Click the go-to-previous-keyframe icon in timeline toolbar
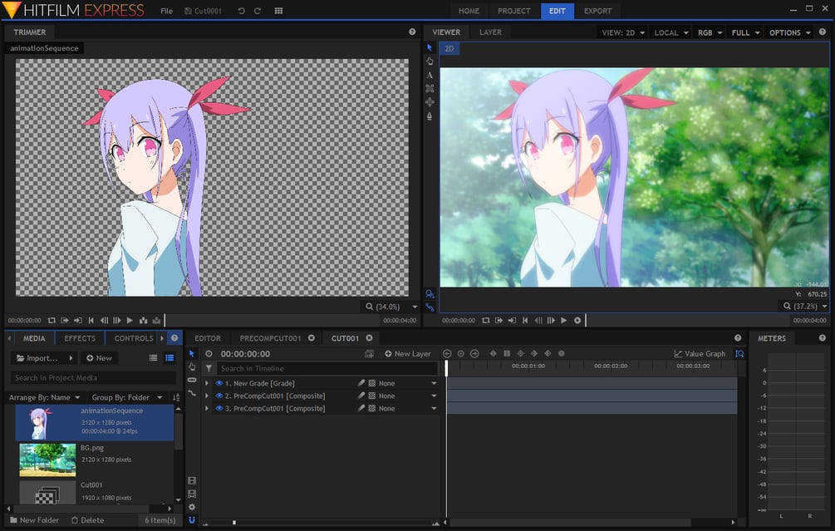 447,353
